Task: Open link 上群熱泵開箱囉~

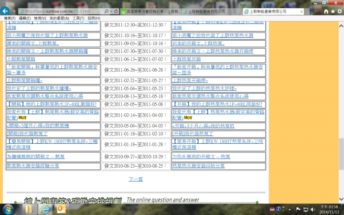Action: (24, 81)
